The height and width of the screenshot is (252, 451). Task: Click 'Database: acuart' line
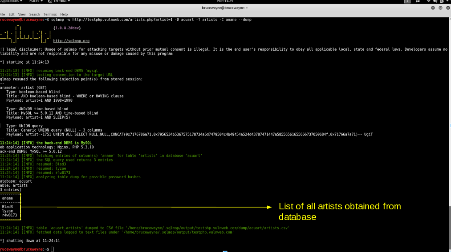[x=16, y=181]
